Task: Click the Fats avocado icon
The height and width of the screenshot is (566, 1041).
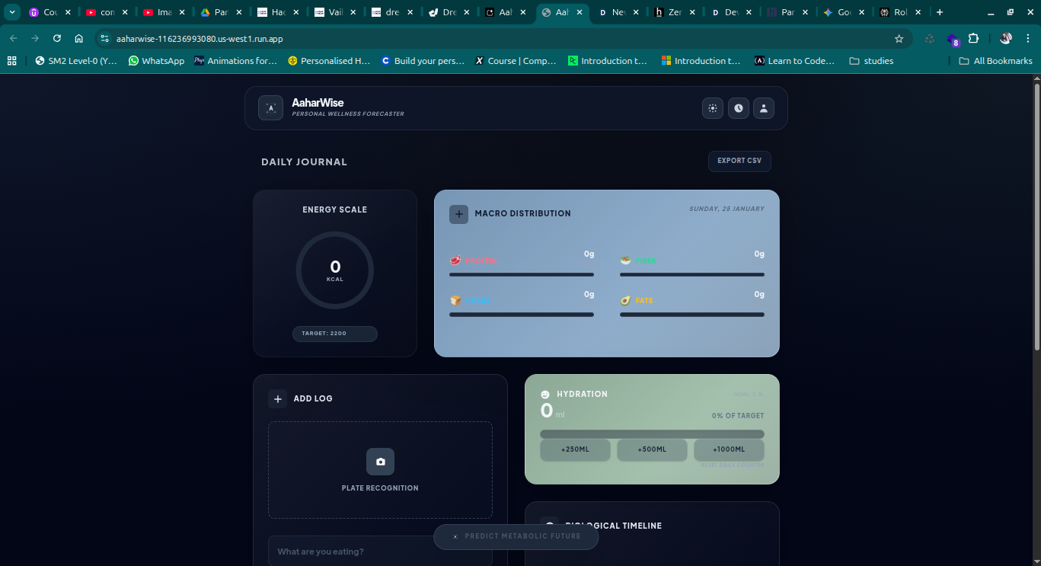Action: pos(626,300)
